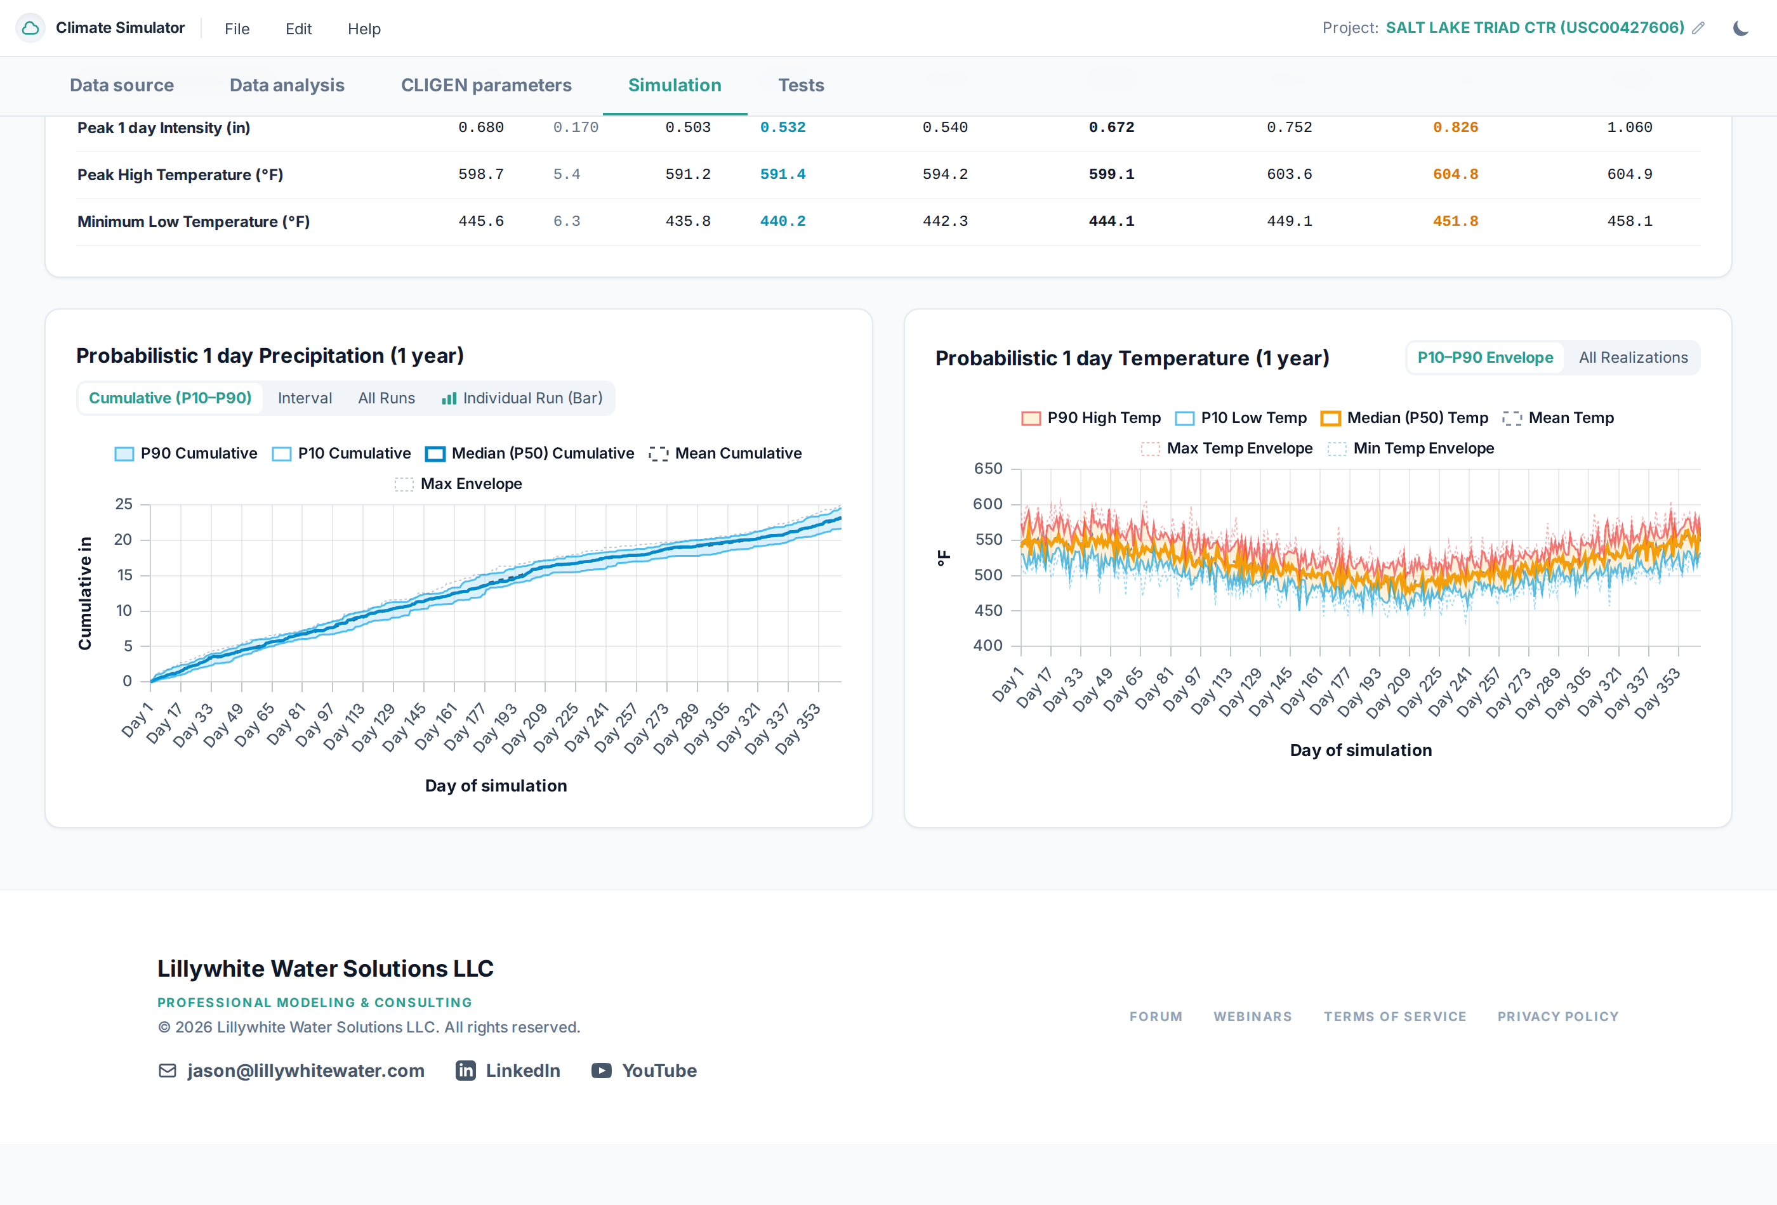Select Individual Run (Bar) view
Viewport: 1777px width, 1205px height.
click(x=522, y=398)
